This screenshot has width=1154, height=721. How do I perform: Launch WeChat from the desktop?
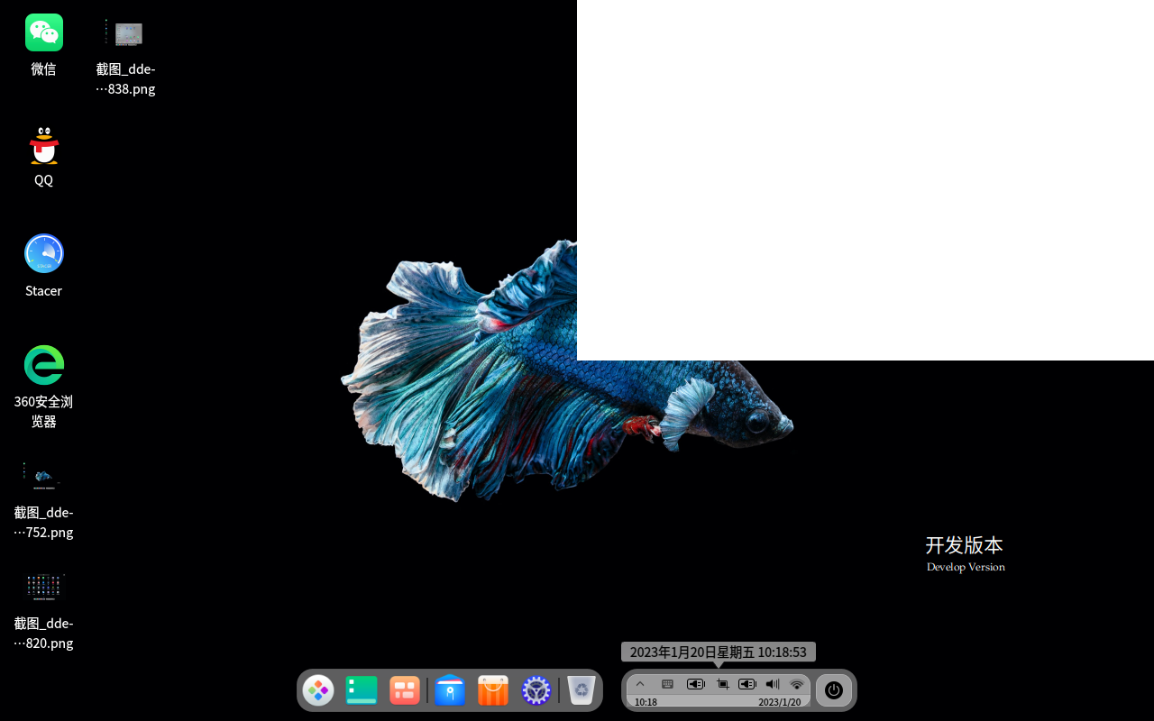(43, 32)
